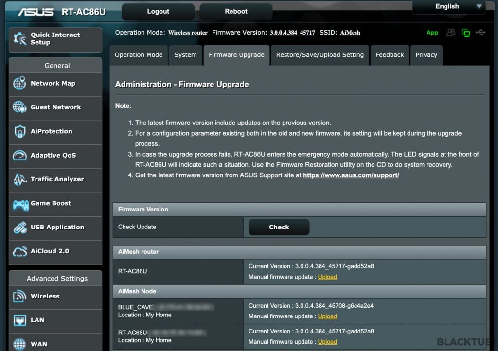Image resolution: width=498 pixels, height=351 pixels.
Task: Open the Wireless router operation mode link
Action: (x=188, y=33)
